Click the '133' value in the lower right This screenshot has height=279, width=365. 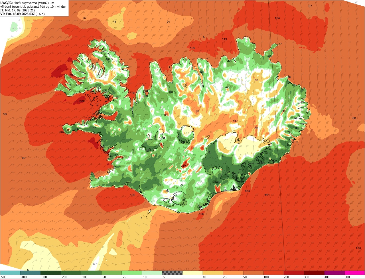pyautogui.click(x=358, y=248)
